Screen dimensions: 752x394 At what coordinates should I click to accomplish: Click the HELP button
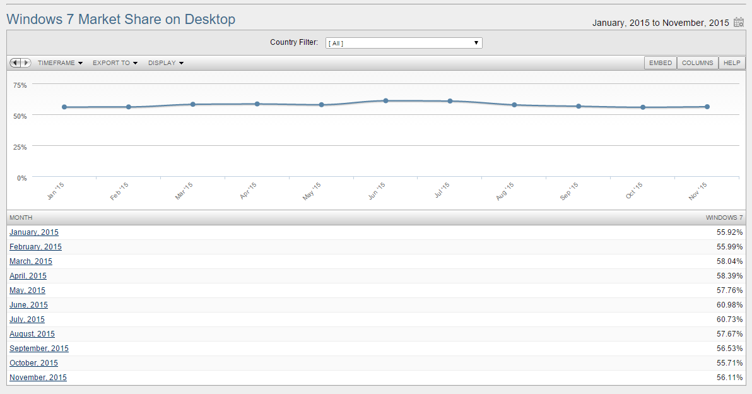(732, 63)
